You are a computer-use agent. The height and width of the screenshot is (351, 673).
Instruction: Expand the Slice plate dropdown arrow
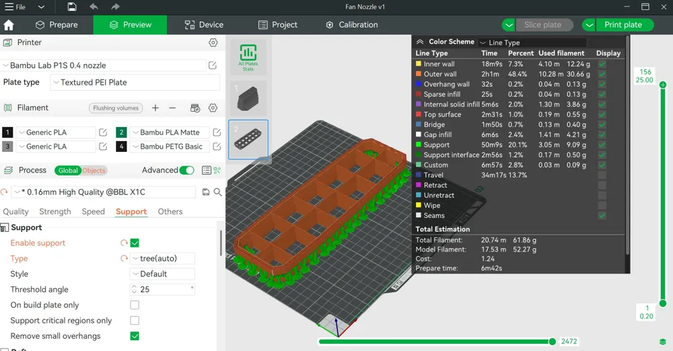click(x=509, y=25)
